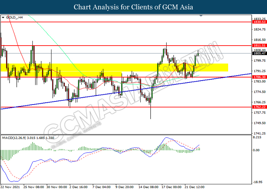Select the yellow highlighted price zone rectangle
This screenshot has width=267, height=190.
[x=114, y=68]
